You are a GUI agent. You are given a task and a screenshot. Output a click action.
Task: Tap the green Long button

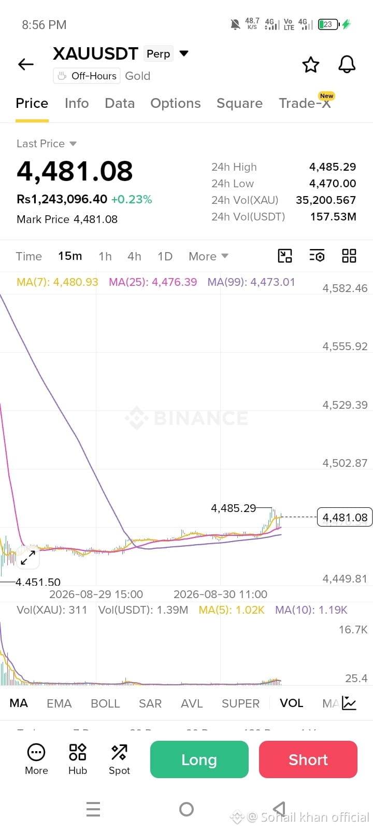[x=199, y=759]
